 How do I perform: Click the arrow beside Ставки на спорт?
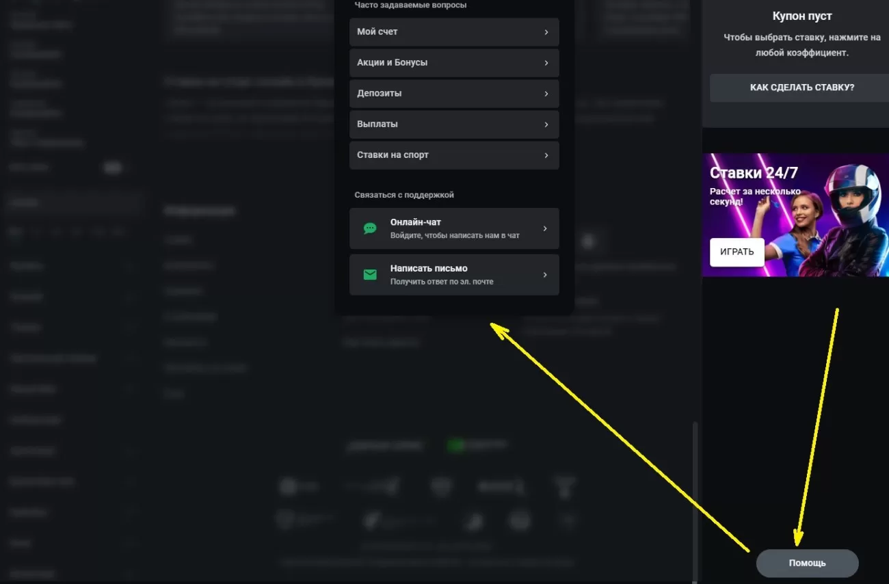pyautogui.click(x=546, y=155)
